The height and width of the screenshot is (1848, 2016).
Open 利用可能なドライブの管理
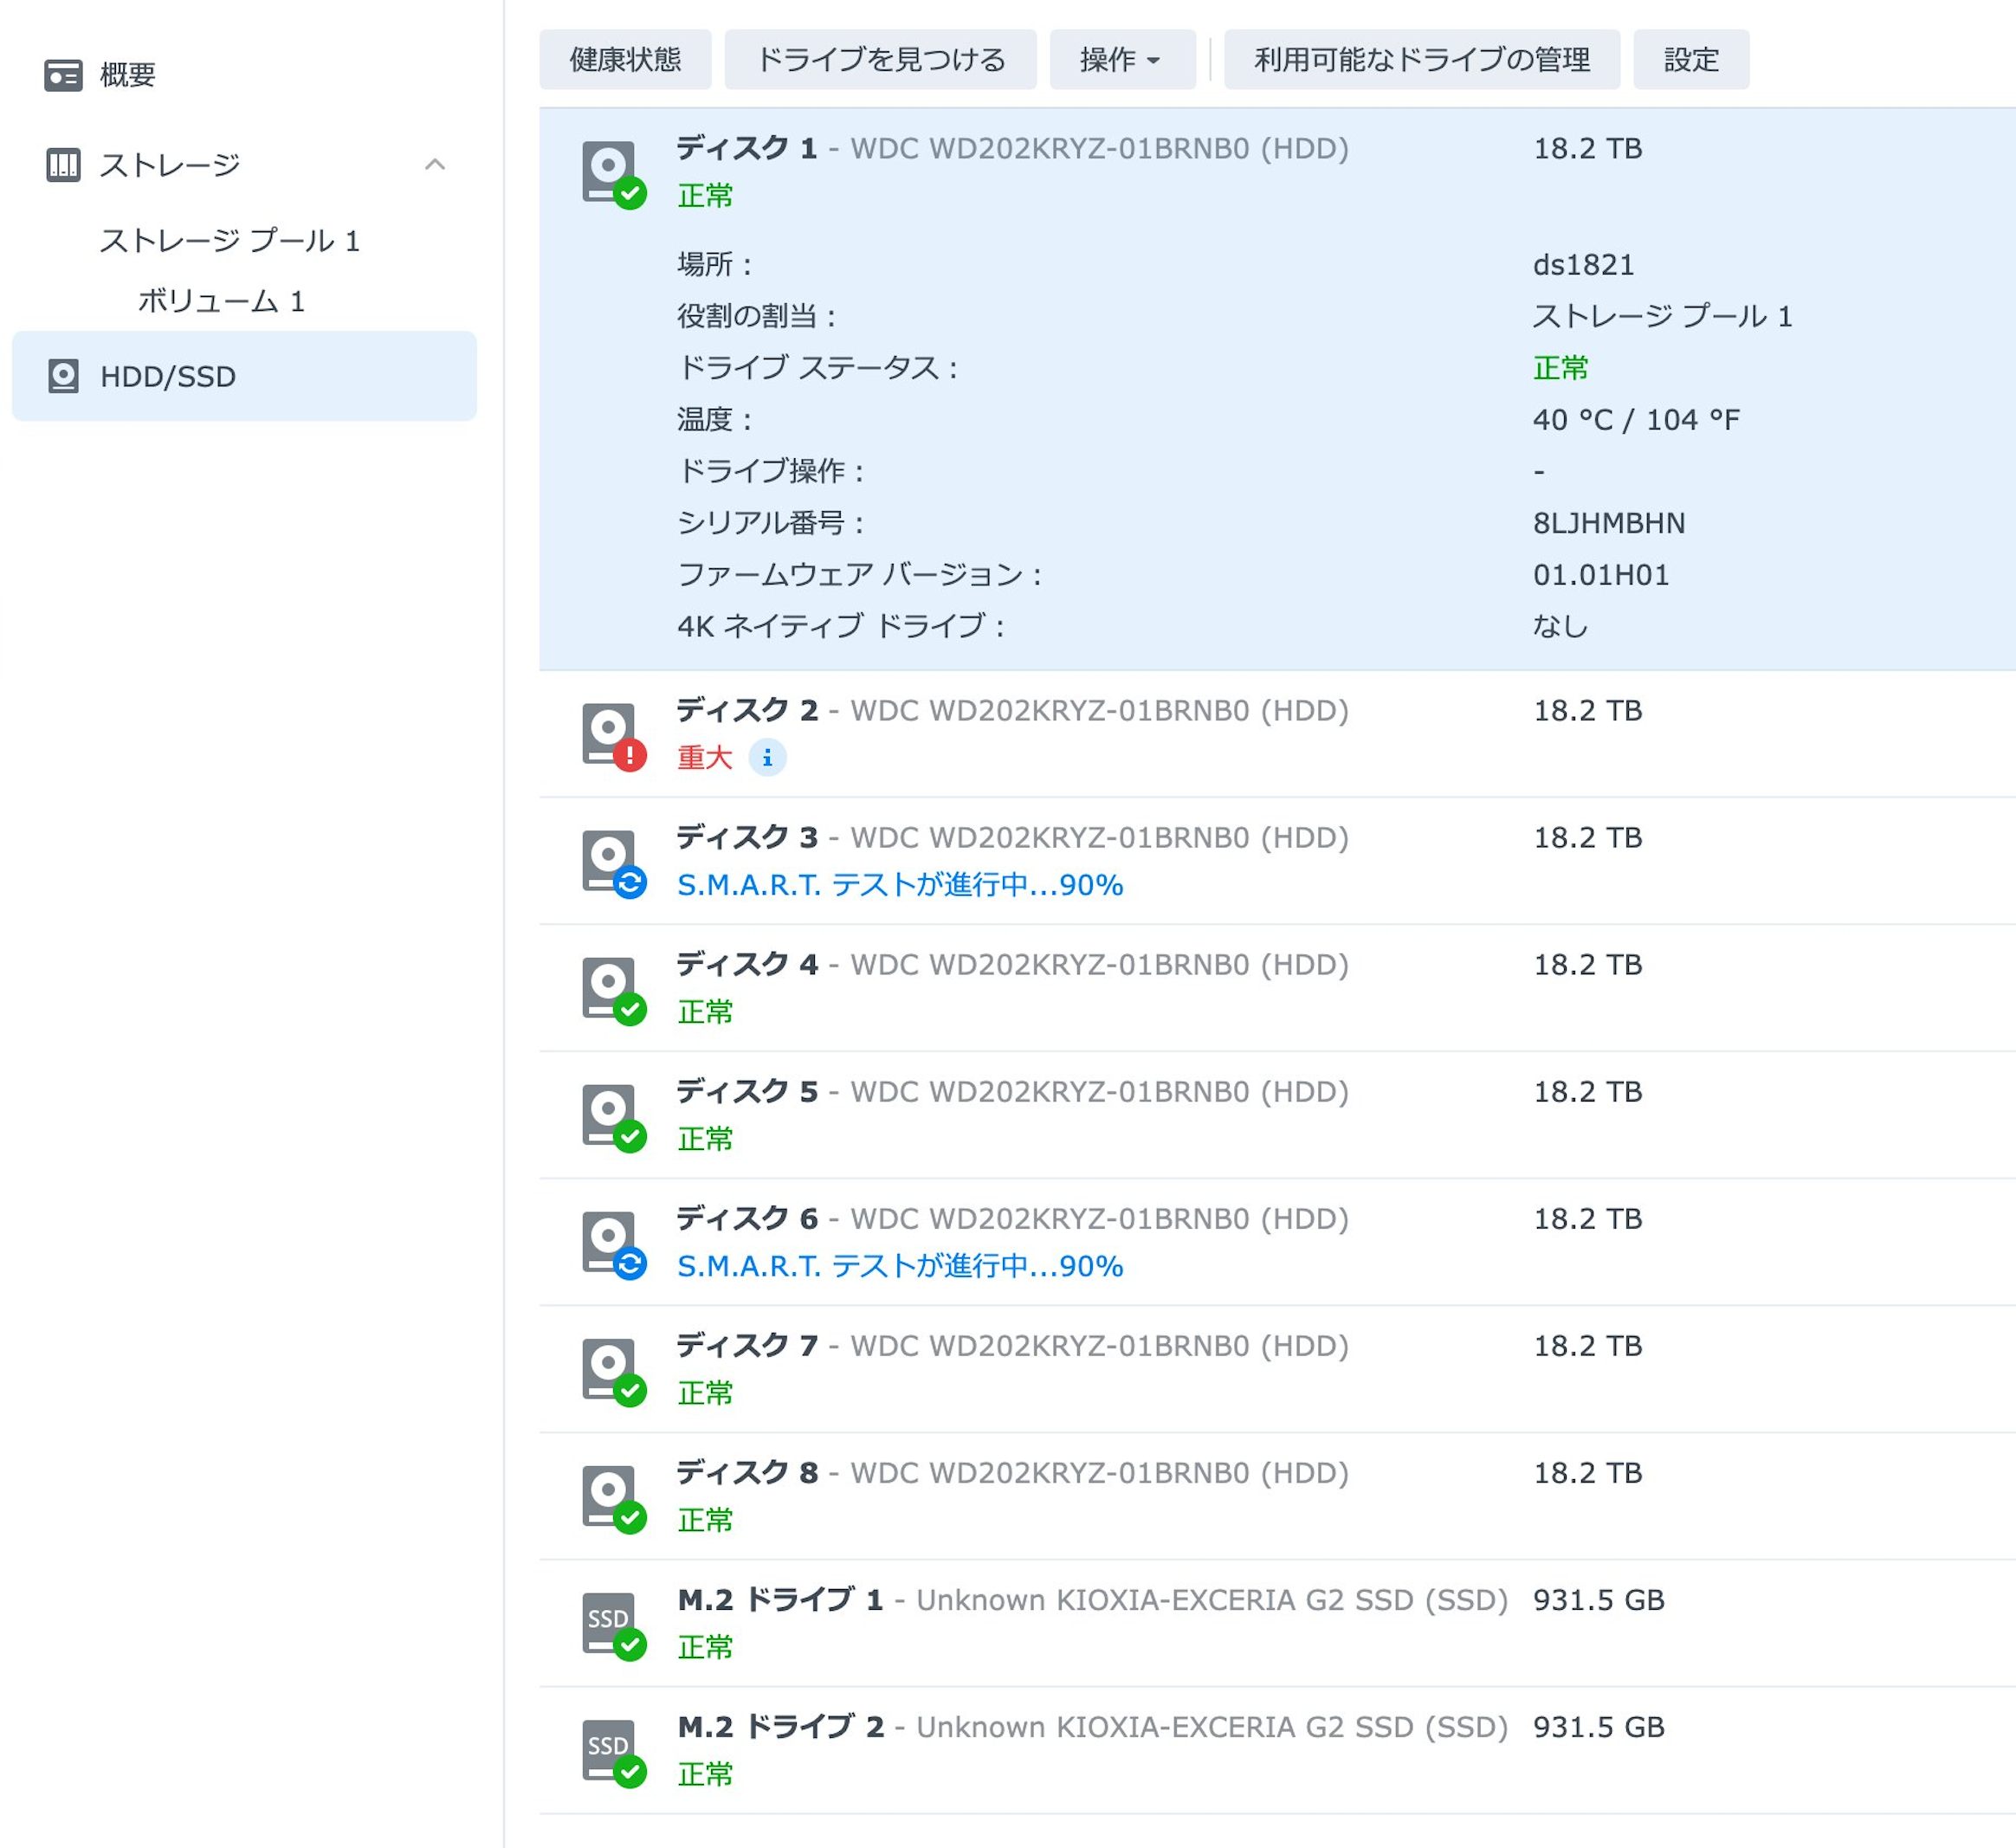pyautogui.click(x=1421, y=60)
